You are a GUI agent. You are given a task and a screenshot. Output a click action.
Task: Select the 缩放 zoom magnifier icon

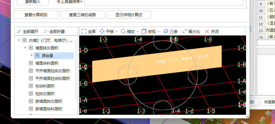(123, 31)
